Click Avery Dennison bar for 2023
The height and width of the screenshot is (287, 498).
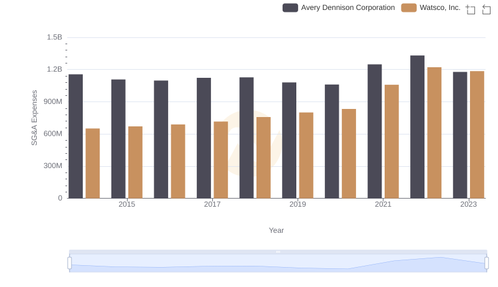tap(460, 135)
